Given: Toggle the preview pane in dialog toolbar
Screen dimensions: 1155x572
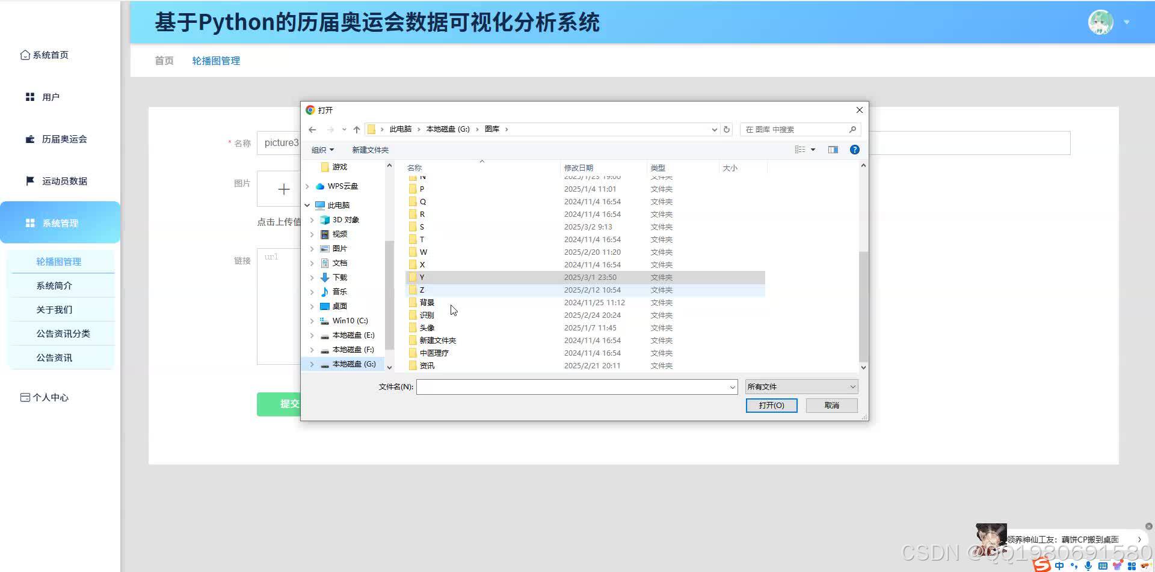Looking at the screenshot, I should [833, 149].
